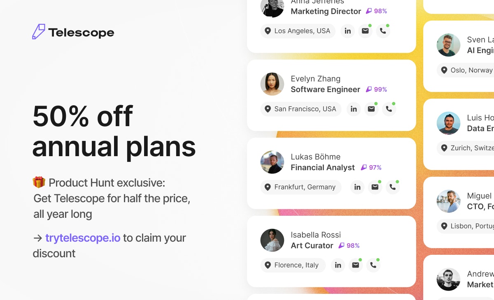Click Isabella Rossi's email icon
Viewport: 494px width, 300px height.
point(356,265)
